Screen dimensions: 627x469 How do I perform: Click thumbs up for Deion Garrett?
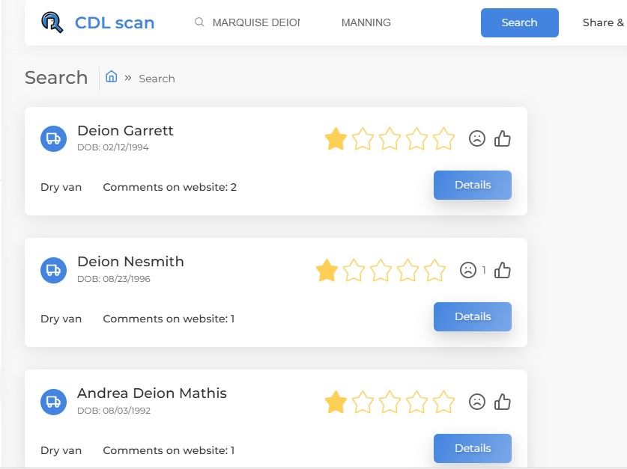pos(502,138)
